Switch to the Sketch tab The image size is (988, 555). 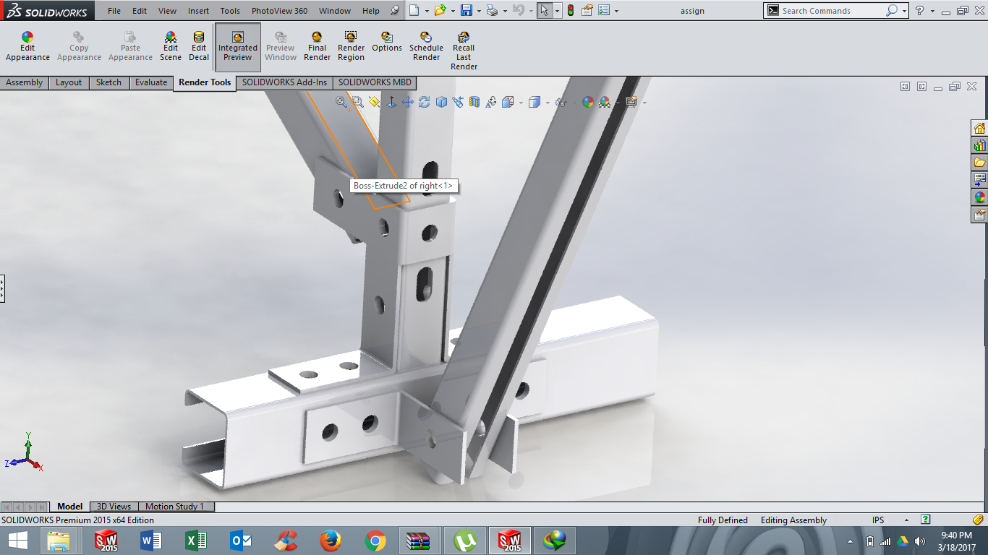pos(108,82)
